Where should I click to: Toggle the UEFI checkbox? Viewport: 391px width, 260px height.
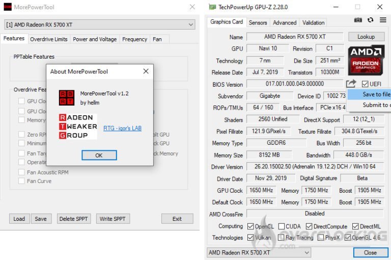coord(365,84)
